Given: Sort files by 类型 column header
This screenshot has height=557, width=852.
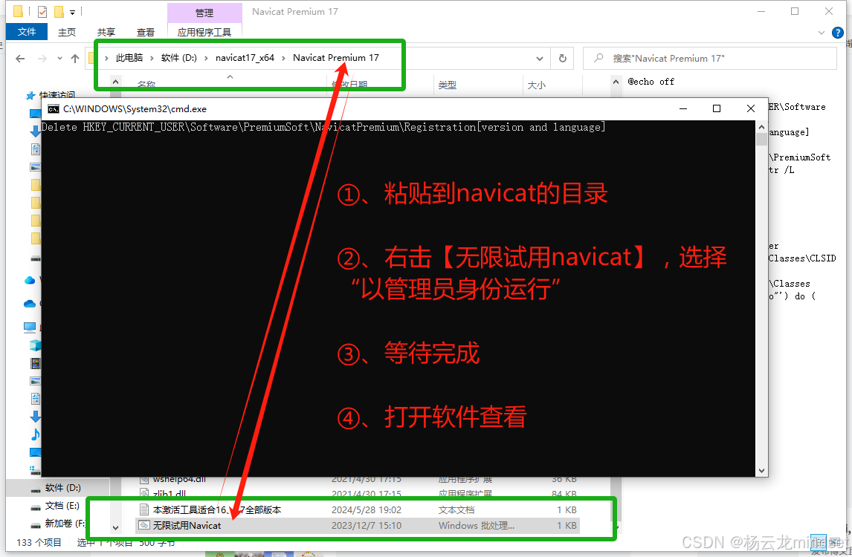Looking at the screenshot, I should pos(448,85).
